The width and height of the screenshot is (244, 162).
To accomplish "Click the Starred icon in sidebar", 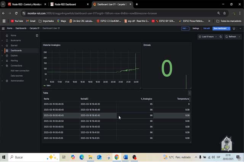I will (7, 45).
